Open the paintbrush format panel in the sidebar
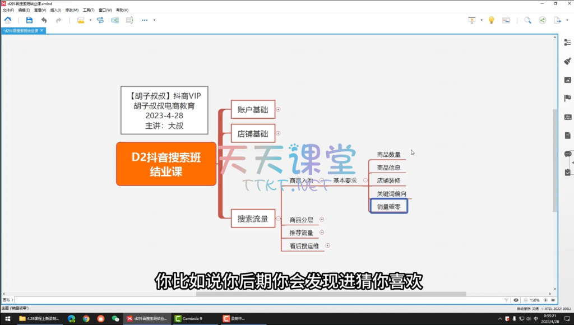 (567, 61)
